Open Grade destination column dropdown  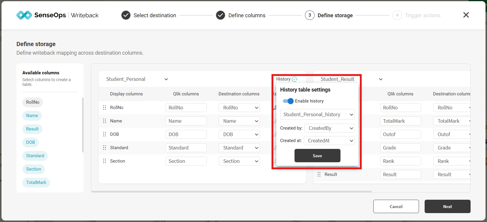(x=452, y=148)
